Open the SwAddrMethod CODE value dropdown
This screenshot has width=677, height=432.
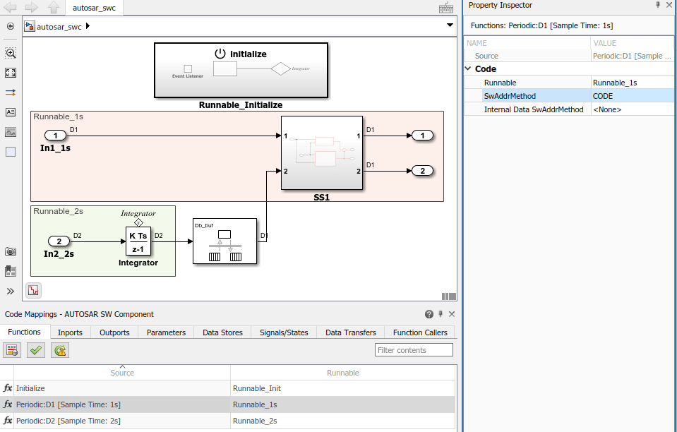coord(632,96)
